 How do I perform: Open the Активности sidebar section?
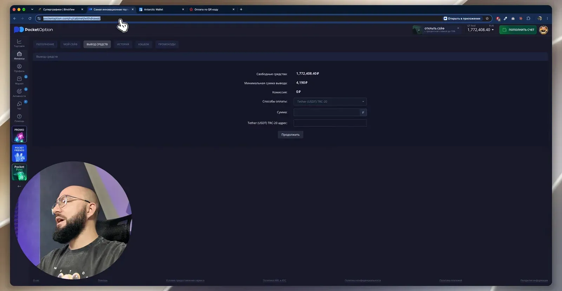[19, 93]
